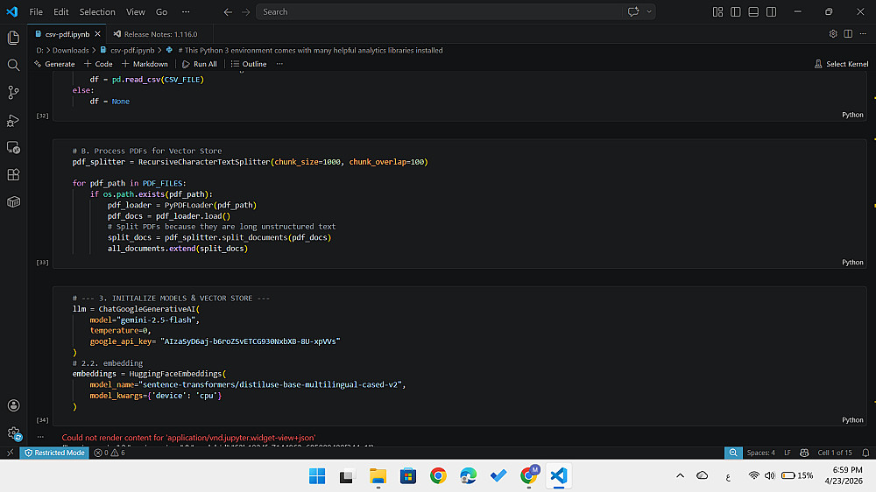Open the Source Control panel
This screenshot has height=492, width=876.
pos(13,92)
